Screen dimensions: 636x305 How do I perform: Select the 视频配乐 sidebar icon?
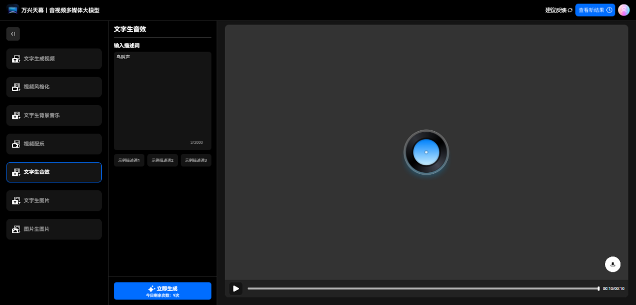tap(16, 144)
